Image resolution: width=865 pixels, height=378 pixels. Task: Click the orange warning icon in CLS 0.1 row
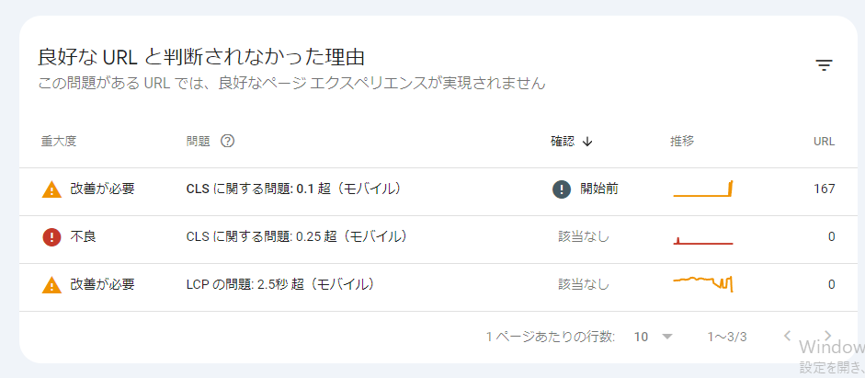[x=51, y=189]
